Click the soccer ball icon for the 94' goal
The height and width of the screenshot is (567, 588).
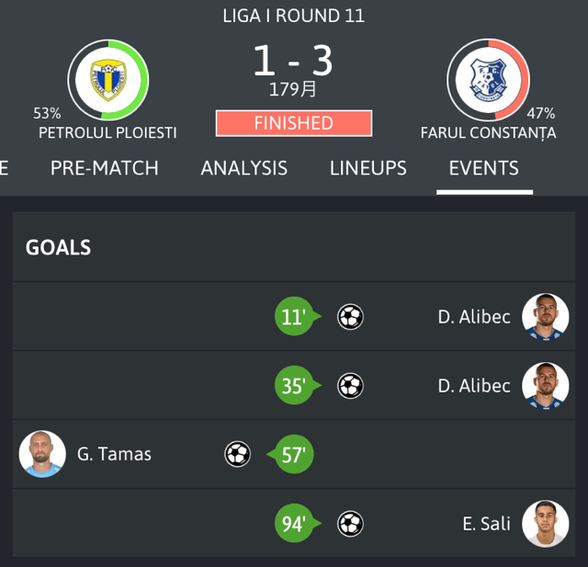click(x=350, y=524)
